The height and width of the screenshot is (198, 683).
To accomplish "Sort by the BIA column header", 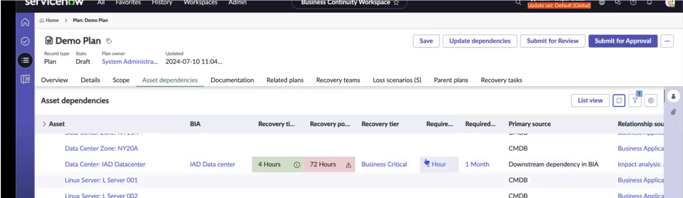I will (195, 124).
